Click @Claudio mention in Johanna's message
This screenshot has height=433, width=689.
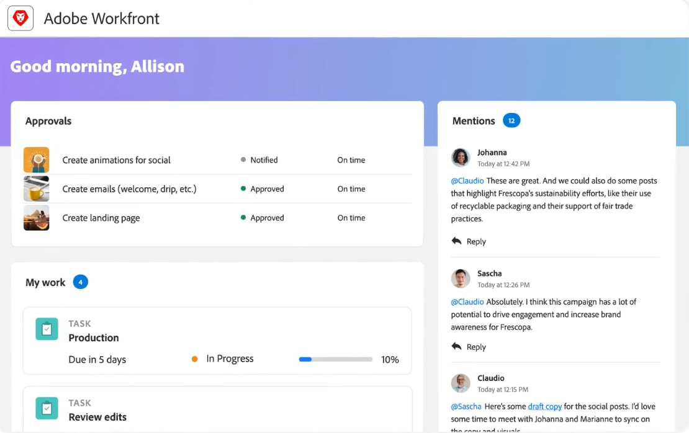pyautogui.click(x=467, y=181)
